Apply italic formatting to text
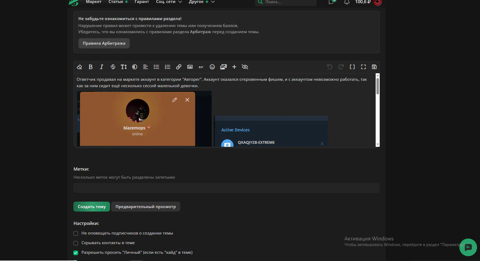This screenshot has width=480, height=261. coord(102,67)
